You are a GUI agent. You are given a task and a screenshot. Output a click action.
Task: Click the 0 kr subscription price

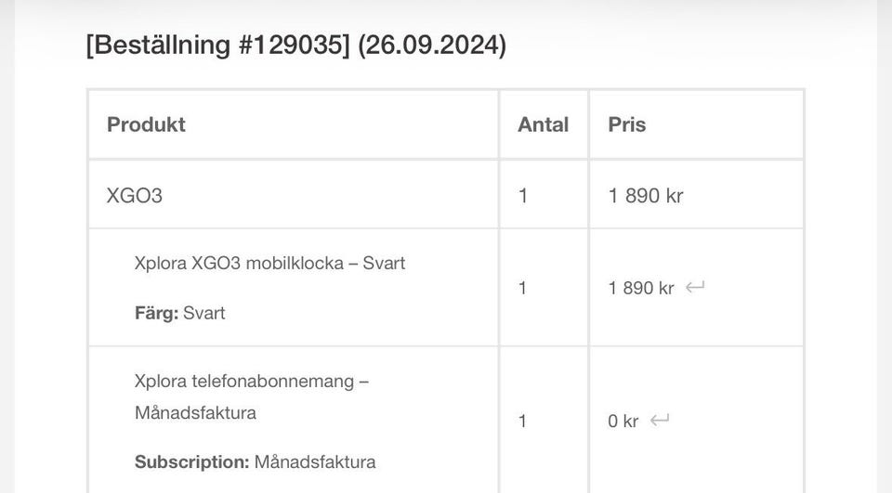click(x=623, y=421)
